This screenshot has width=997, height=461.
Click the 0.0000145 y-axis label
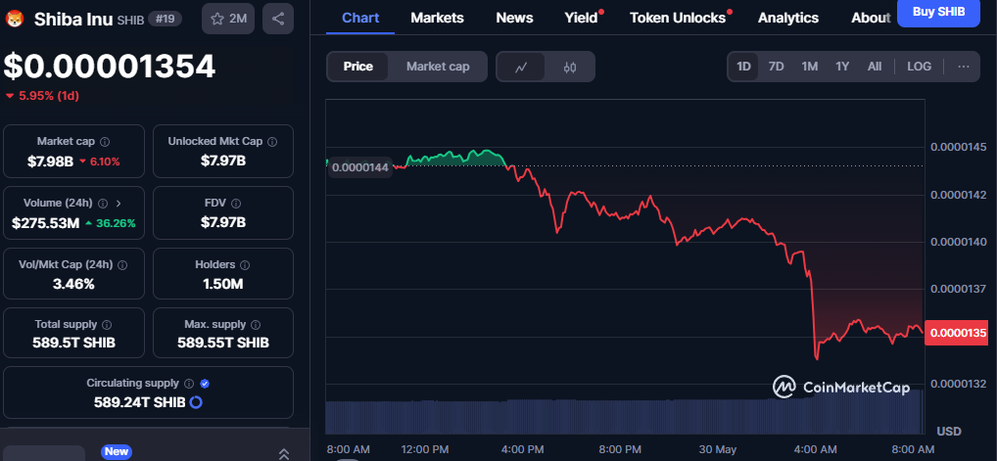958,147
